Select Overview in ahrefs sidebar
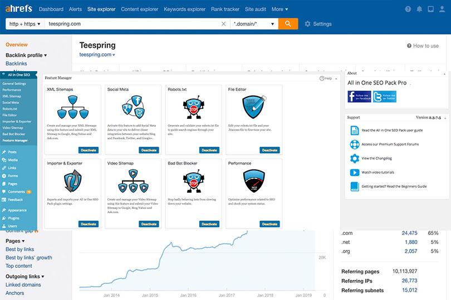 [16, 44]
